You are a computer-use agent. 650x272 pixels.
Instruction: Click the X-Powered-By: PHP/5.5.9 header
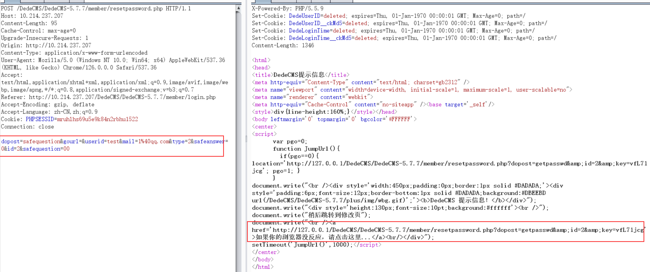[x=288, y=9]
